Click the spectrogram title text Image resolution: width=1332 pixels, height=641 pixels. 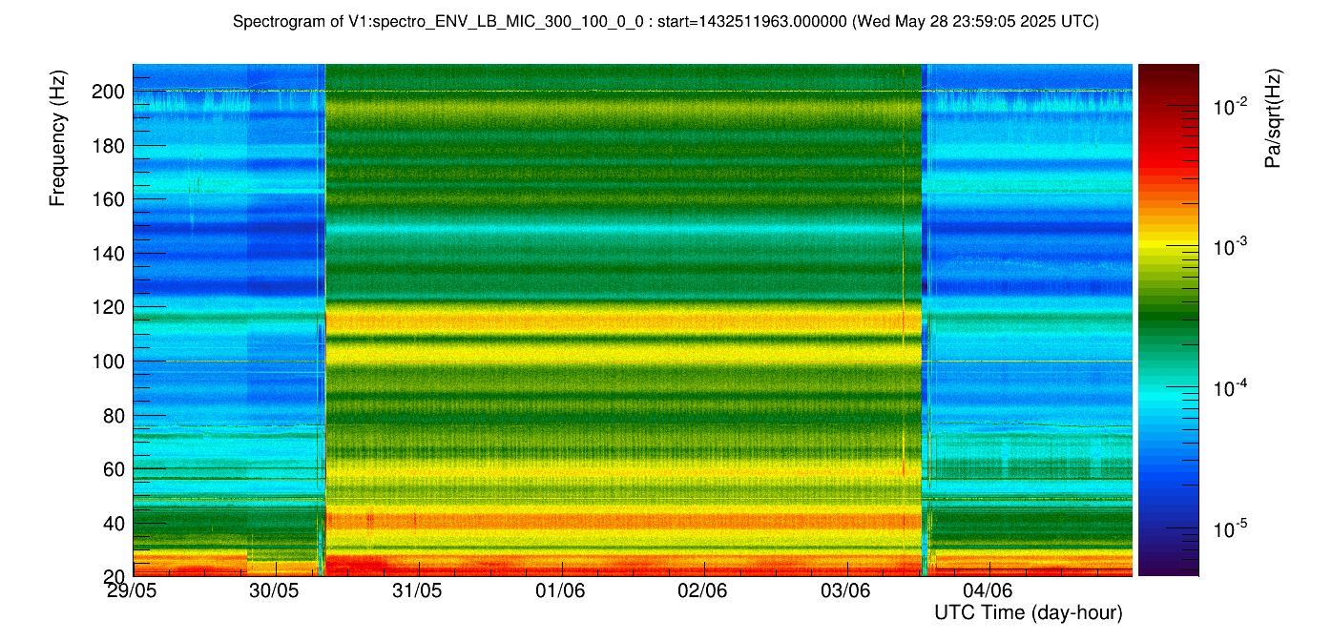(x=665, y=22)
